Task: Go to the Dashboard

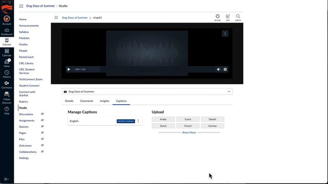Action: point(7,32)
